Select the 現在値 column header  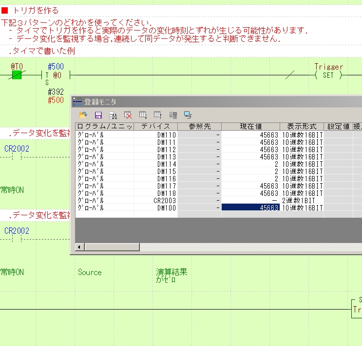click(251, 126)
